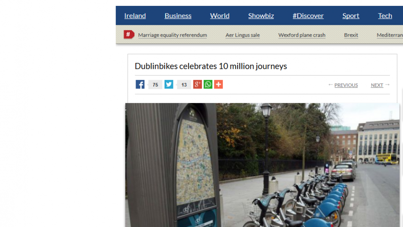Open Marriage equality referendum topic
The height and width of the screenshot is (227, 403).
[x=173, y=35]
